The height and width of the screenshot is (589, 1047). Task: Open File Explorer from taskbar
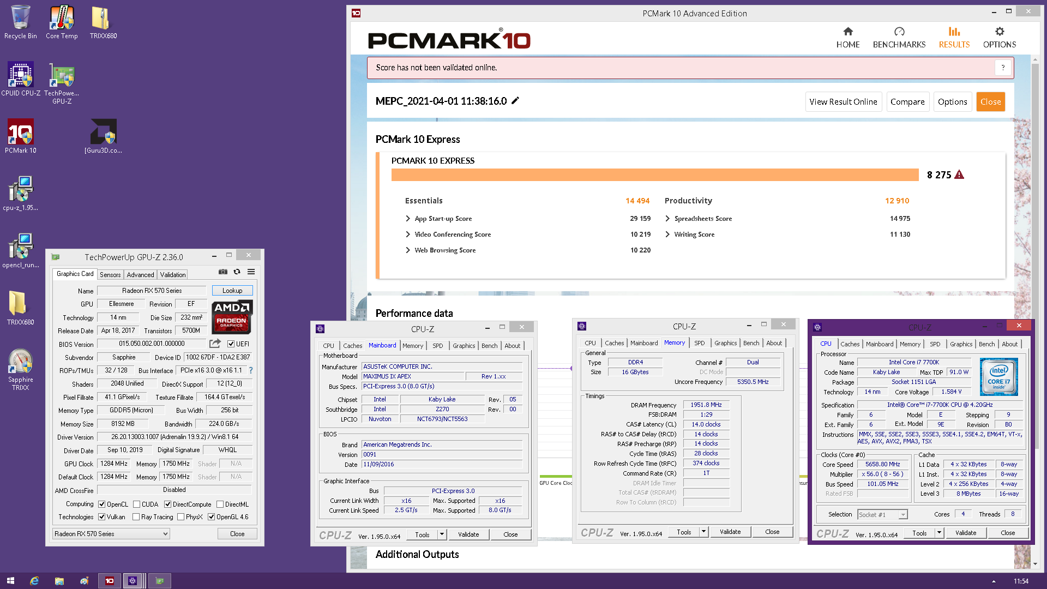pyautogui.click(x=59, y=581)
